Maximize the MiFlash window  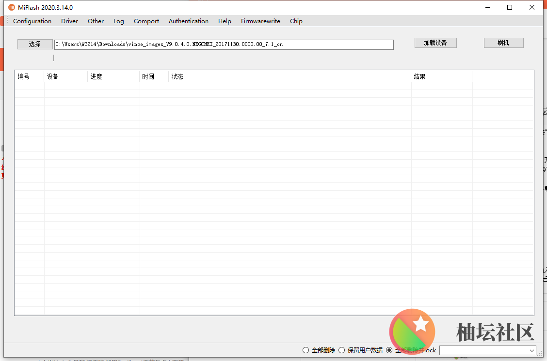click(510, 7)
